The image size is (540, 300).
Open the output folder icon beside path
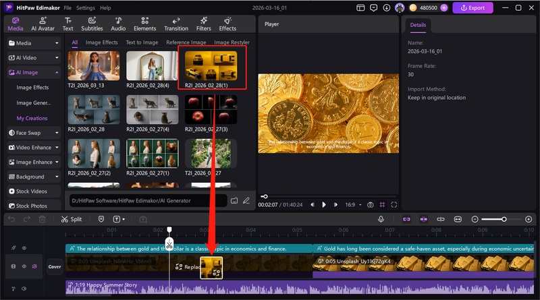tap(234, 201)
